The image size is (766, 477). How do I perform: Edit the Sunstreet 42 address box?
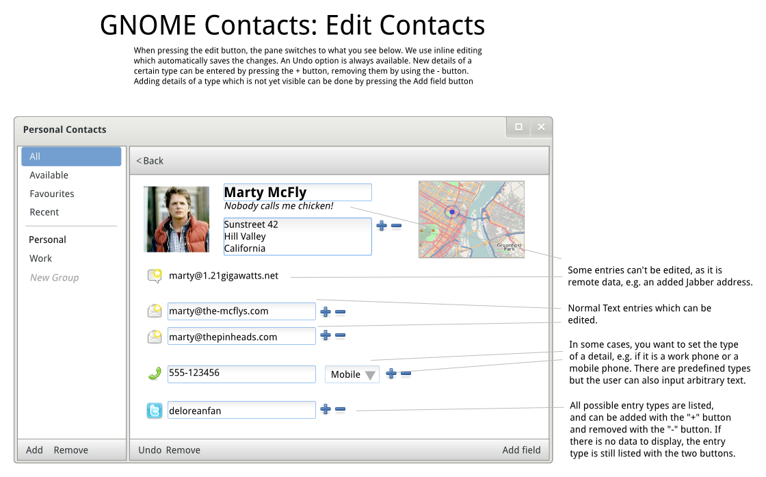click(x=298, y=237)
